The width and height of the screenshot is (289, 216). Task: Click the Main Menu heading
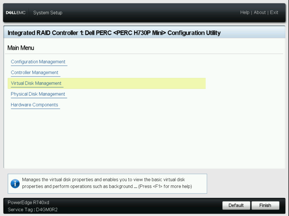pos(21,48)
